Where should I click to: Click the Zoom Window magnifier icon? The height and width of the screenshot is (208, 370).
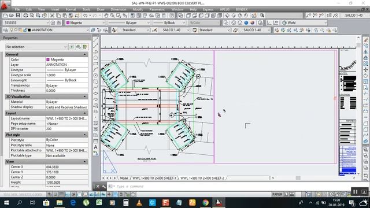pyautogui.click(x=119, y=16)
